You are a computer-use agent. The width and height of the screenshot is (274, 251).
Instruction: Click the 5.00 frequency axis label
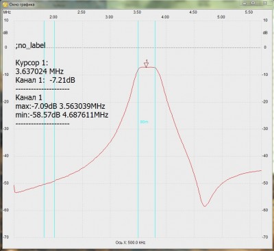(x=221, y=17)
